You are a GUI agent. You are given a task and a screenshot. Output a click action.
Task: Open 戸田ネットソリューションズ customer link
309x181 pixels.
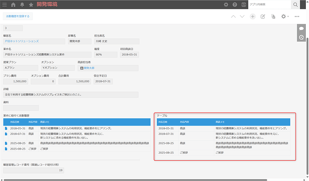pos(21,41)
